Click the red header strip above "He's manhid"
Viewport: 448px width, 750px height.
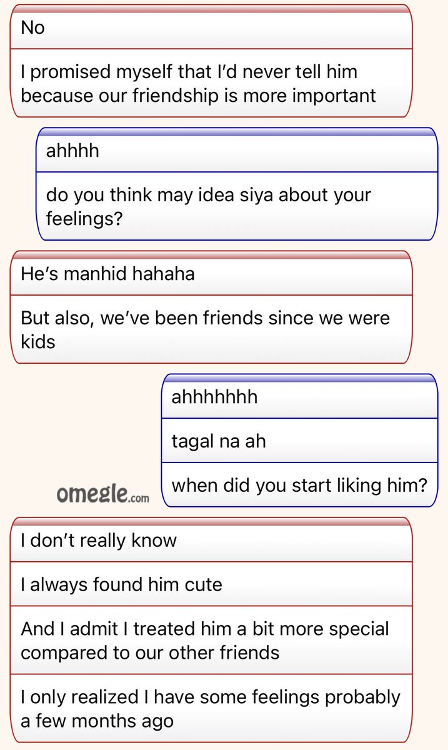coord(211,255)
